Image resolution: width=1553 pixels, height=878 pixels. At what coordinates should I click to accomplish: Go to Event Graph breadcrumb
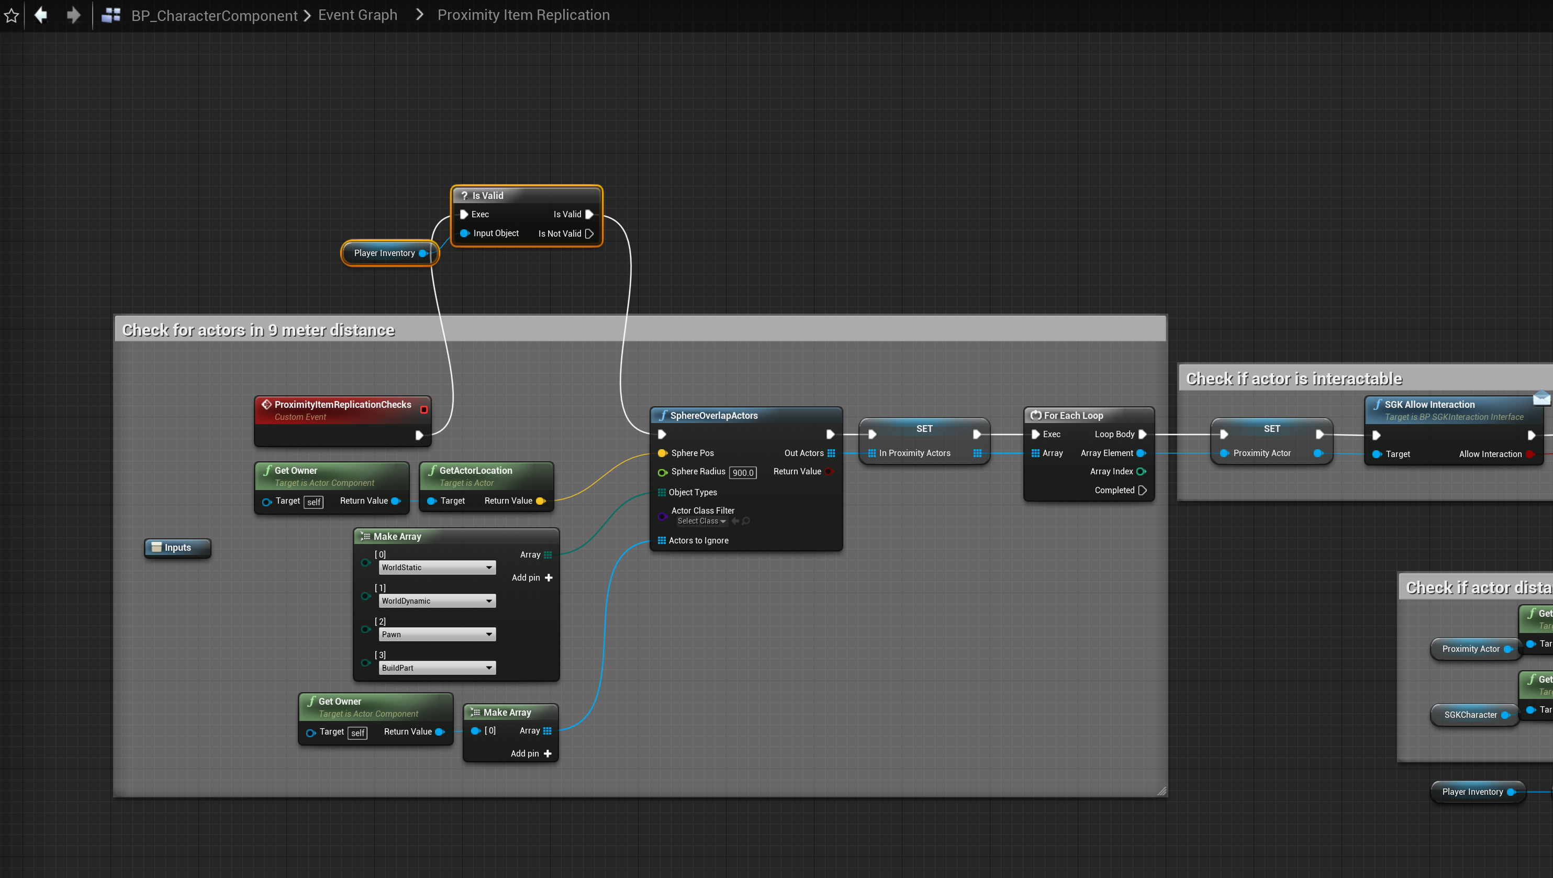(357, 15)
